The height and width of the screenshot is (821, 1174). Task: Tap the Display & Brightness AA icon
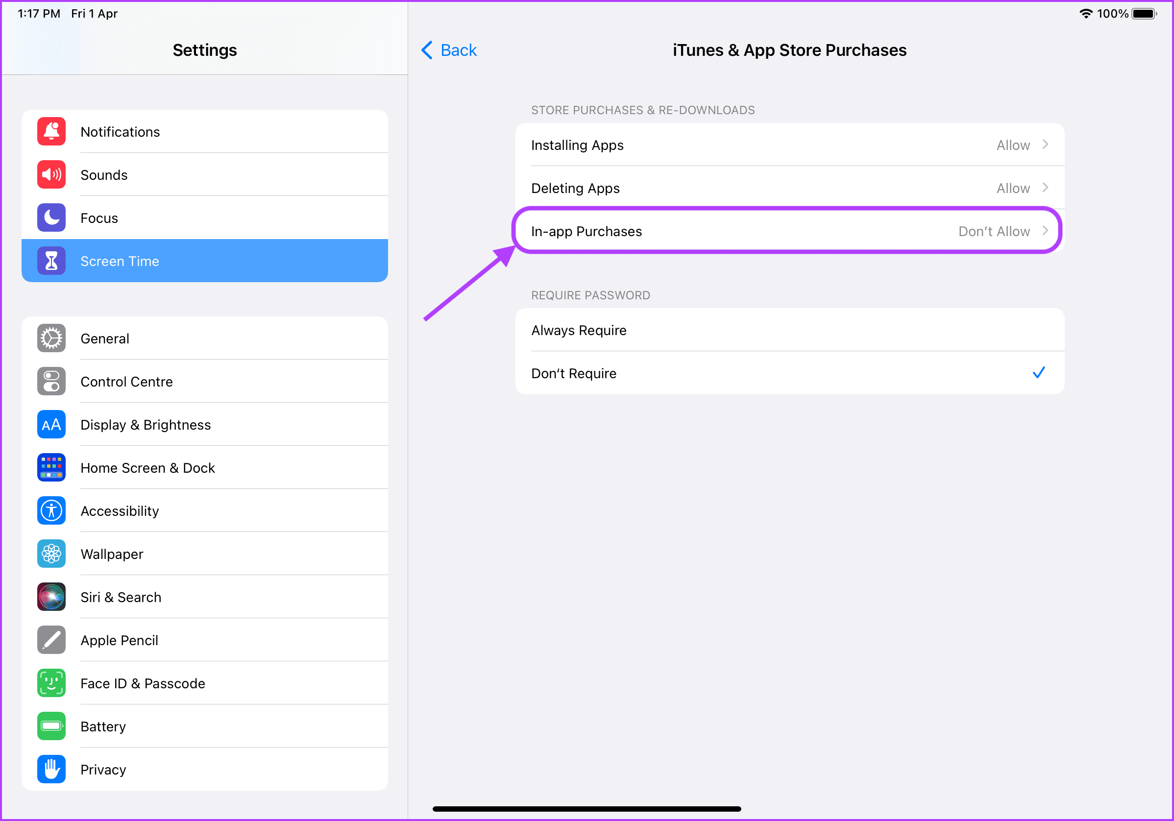pos(51,424)
